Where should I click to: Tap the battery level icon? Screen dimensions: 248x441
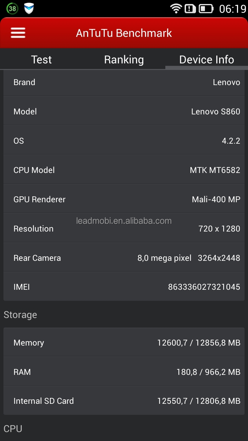click(206, 8)
